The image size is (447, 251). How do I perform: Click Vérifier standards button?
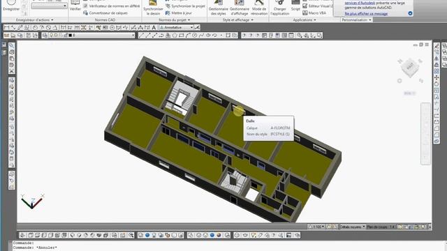point(75,6)
